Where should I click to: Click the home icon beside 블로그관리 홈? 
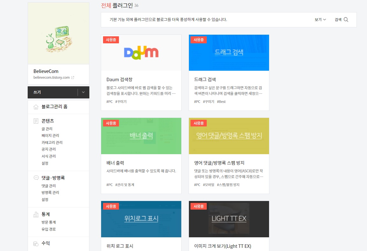coord(36,107)
